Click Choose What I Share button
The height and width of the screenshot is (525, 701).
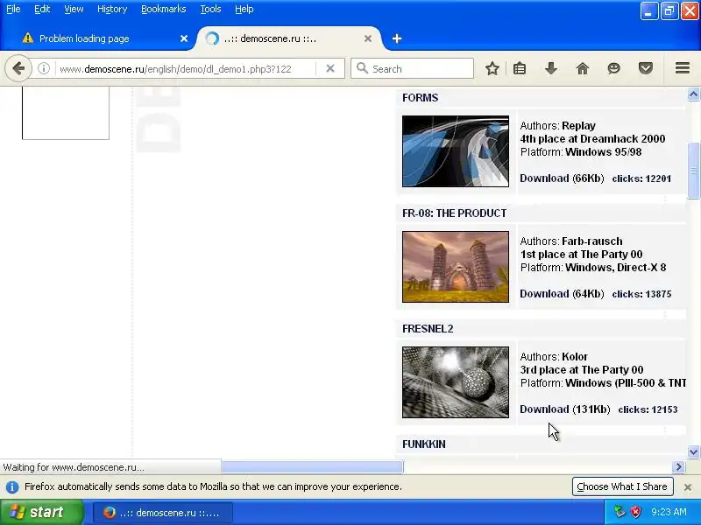pyautogui.click(x=622, y=486)
